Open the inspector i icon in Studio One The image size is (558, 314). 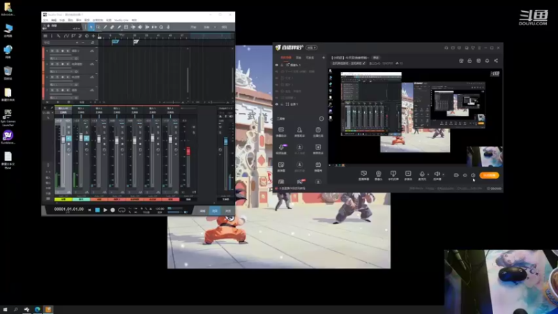tap(52, 36)
